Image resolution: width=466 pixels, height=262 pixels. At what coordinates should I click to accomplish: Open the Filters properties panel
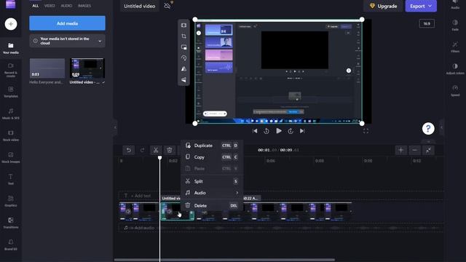(455, 47)
